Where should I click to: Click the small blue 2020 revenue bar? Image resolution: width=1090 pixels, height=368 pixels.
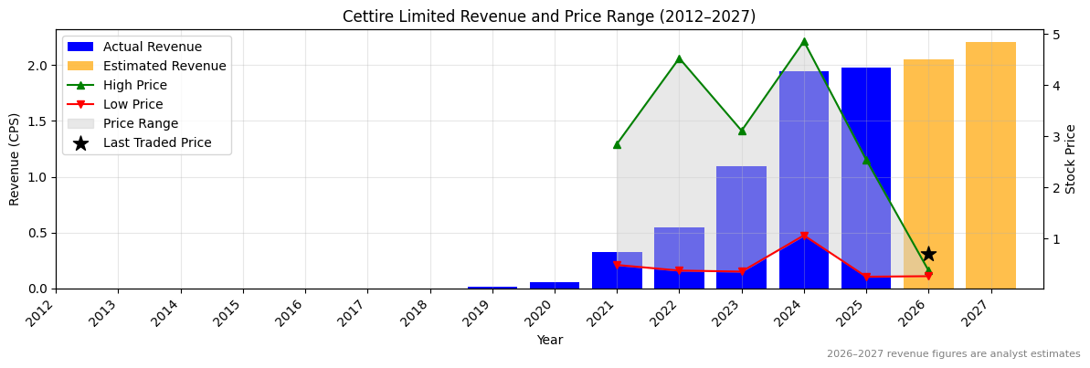point(555,285)
